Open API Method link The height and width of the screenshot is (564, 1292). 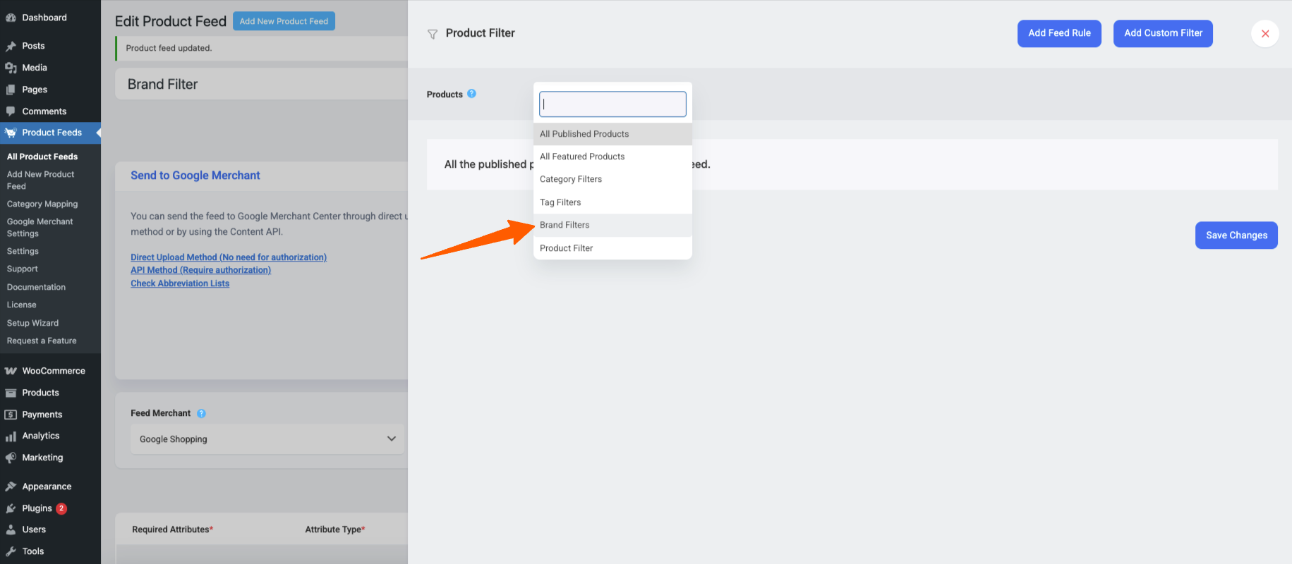coord(200,270)
